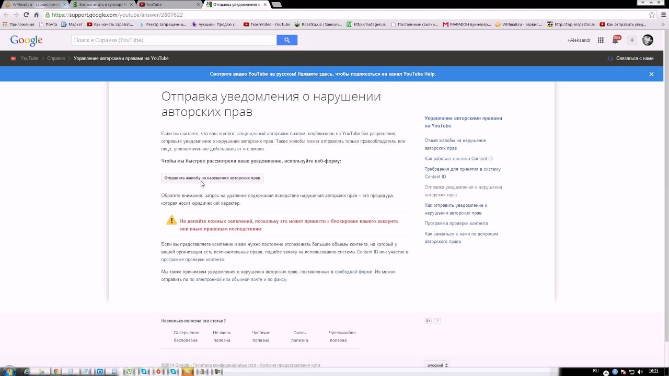Open the Google apps grid
The height and width of the screenshot is (376, 669).
click(601, 40)
